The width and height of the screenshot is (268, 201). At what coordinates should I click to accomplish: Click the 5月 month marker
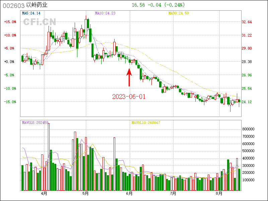click(x=86, y=194)
